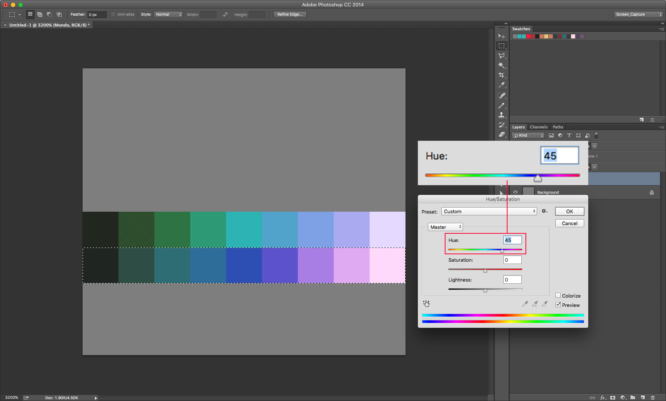Enable Anti-alias in the options bar
666x401 pixels.
tap(113, 14)
